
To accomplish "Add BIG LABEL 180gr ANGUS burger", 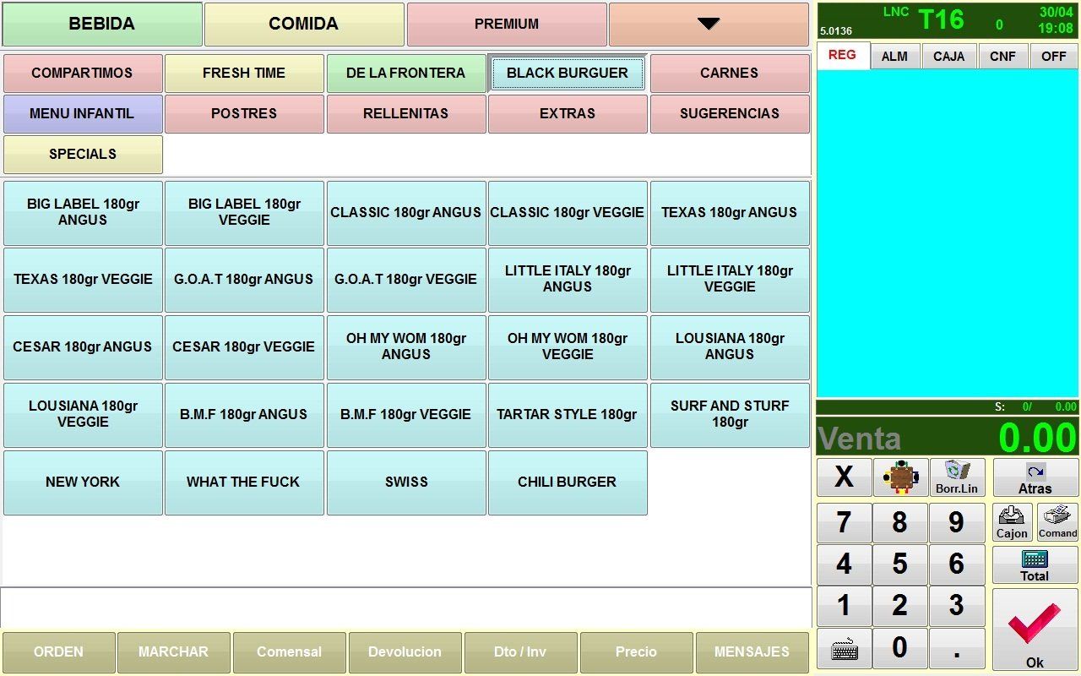I will (x=83, y=213).
